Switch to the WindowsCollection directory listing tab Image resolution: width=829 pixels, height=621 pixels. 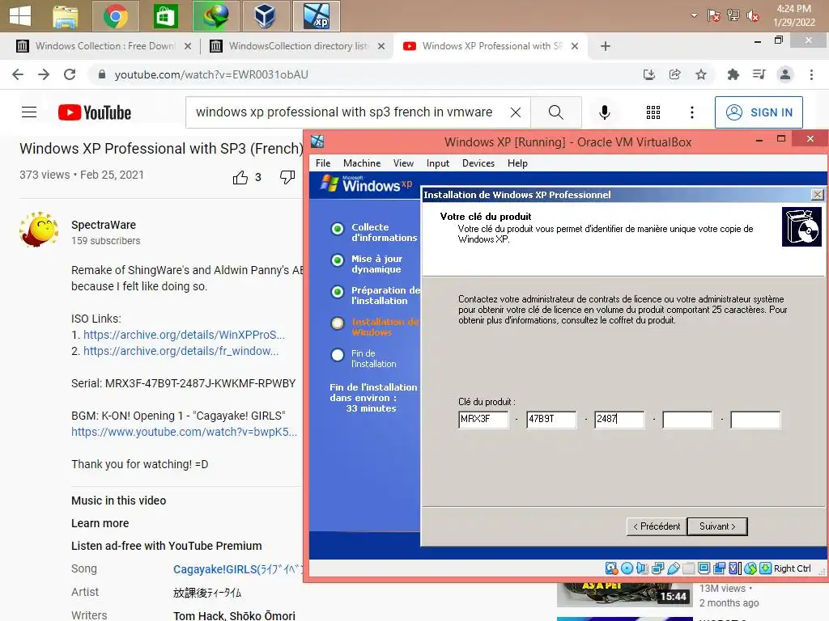297,46
